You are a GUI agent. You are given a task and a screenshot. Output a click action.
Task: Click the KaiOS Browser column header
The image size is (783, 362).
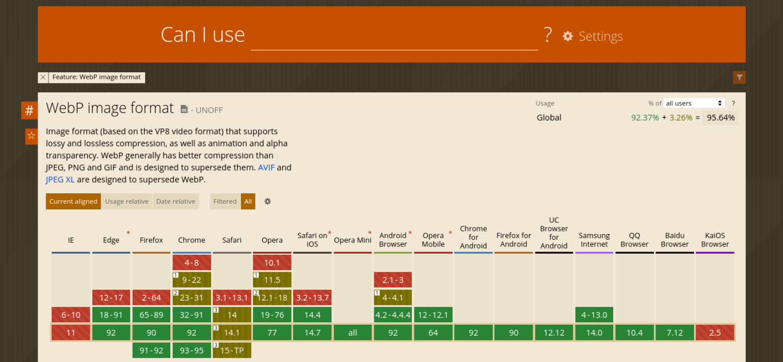click(715, 240)
